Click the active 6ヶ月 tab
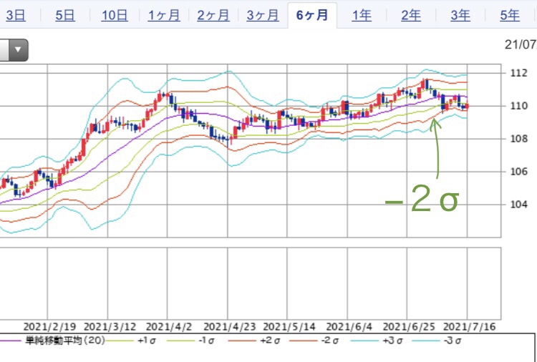The image size is (537, 362). [x=312, y=16]
